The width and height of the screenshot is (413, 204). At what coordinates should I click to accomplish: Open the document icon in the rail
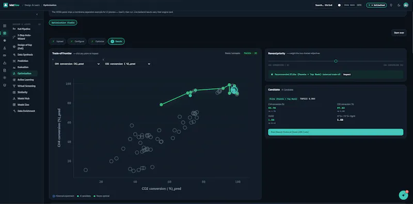coord(5,70)
